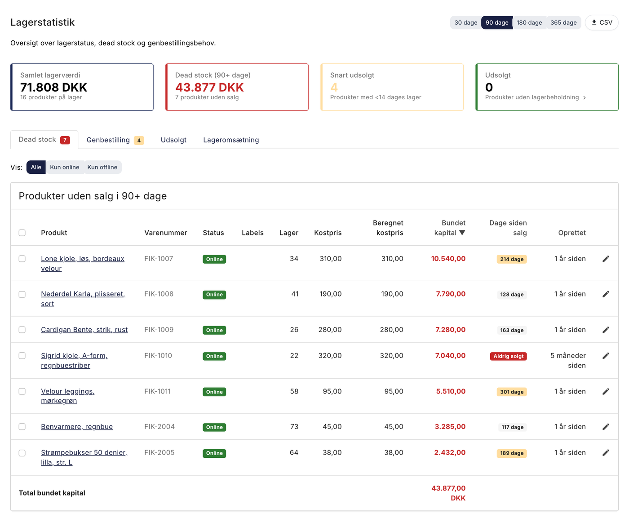The image size is (629, 522).
Task: Select Cardigan Bente row checkbox
Action: [22, 330]
